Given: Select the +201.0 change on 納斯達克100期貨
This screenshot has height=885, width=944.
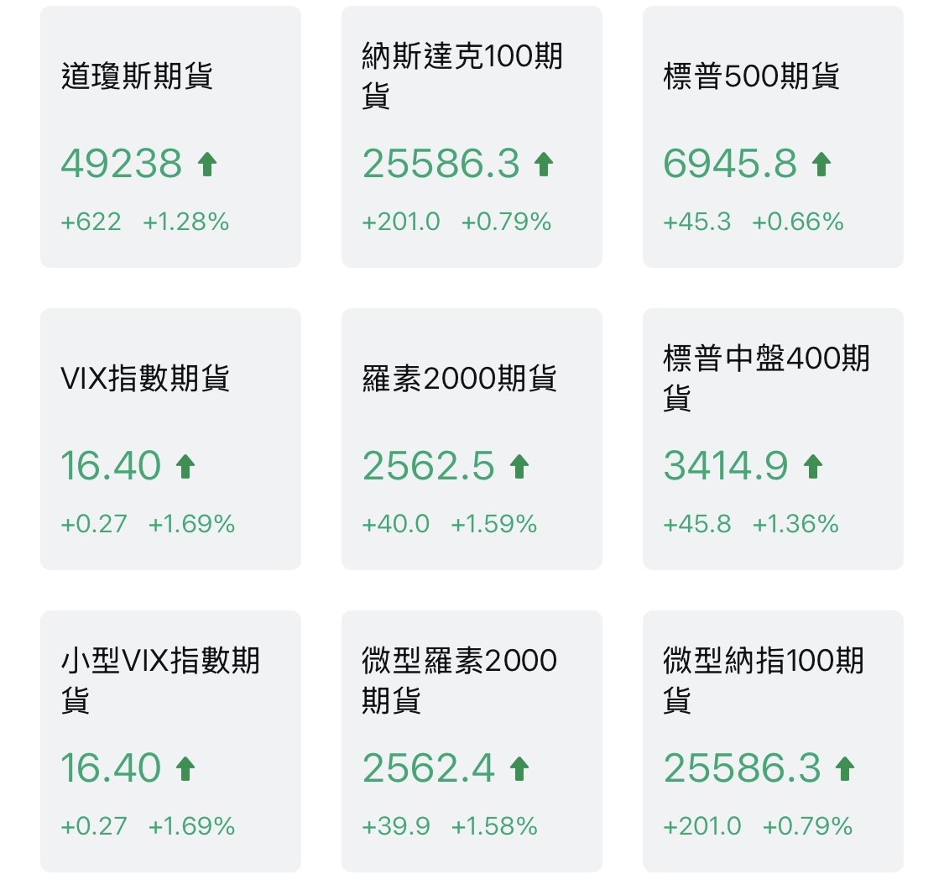Looking at the screenshot, I should point(400,222).
